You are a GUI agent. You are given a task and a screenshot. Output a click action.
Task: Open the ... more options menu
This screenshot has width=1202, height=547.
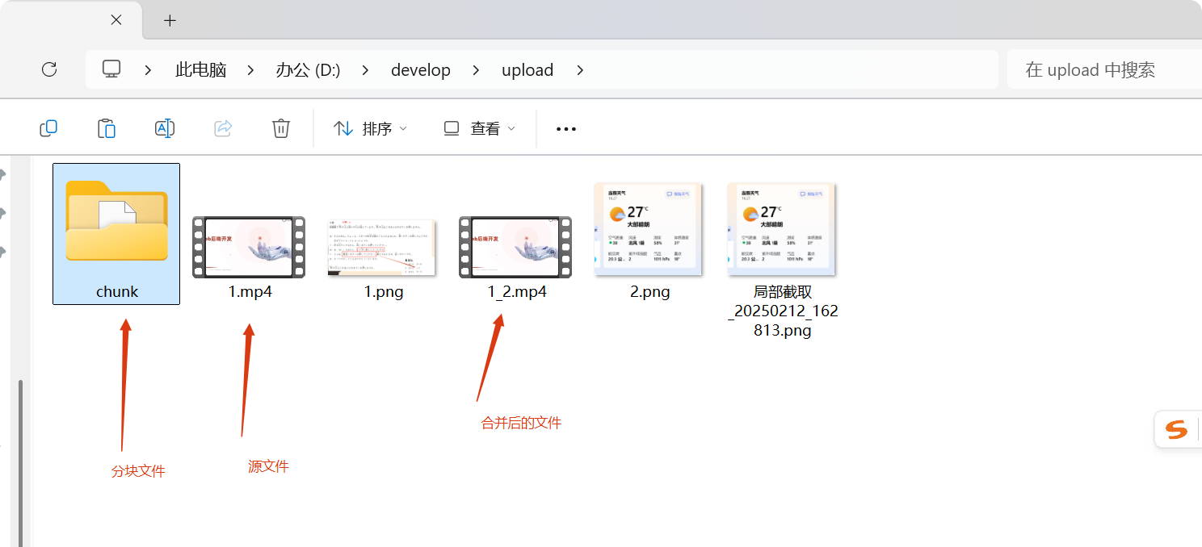pos(565,127)
